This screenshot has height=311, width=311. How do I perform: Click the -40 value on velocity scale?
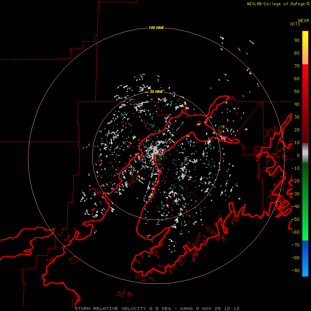295,207
